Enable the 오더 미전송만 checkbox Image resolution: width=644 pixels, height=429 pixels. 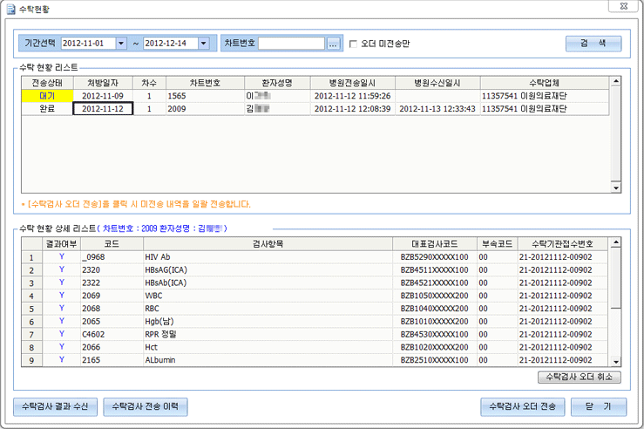point(354,44)
